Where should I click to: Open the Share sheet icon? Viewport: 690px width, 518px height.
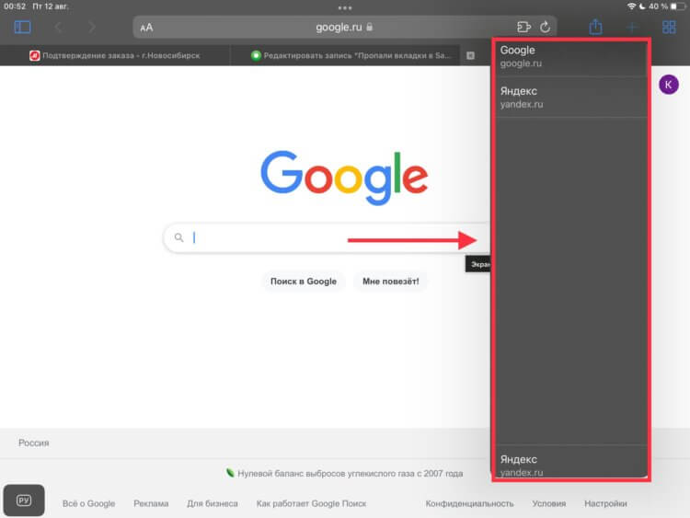(595, 27)
